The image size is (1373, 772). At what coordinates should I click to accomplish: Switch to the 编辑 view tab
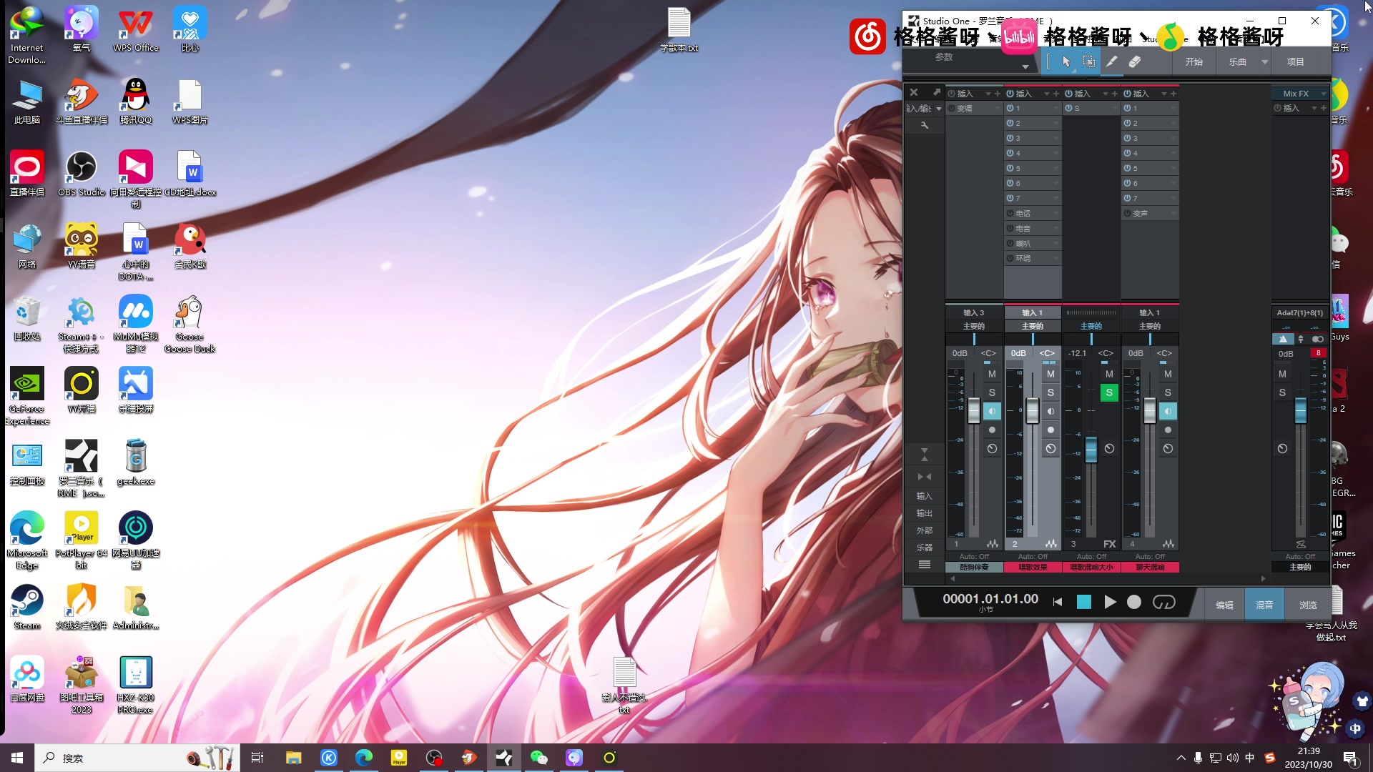(x=1224, y=605)
